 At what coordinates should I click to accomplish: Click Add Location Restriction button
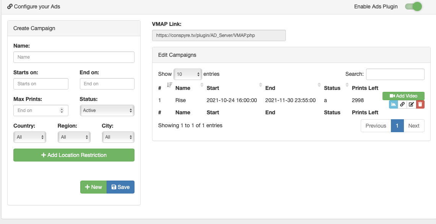(74, 155)
